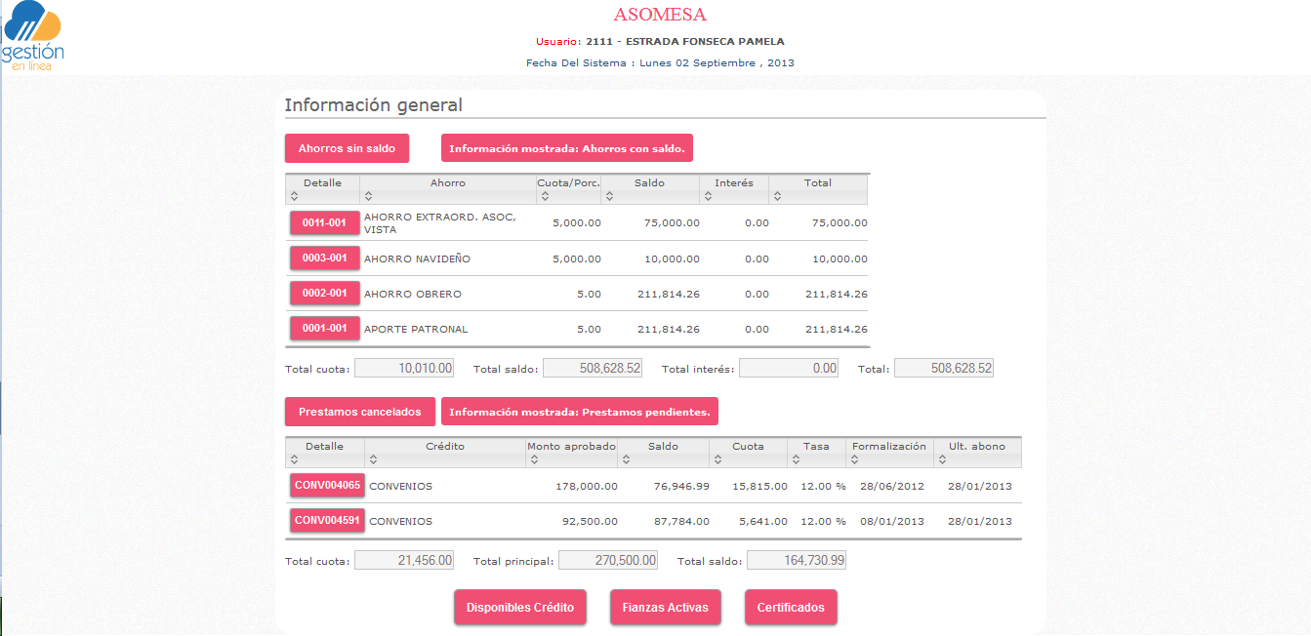Click the Gestión en línea logo

[x=34, y=37]
